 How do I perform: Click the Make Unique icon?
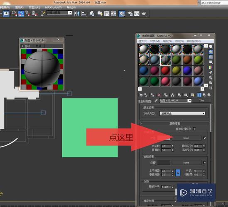[172, 95]
